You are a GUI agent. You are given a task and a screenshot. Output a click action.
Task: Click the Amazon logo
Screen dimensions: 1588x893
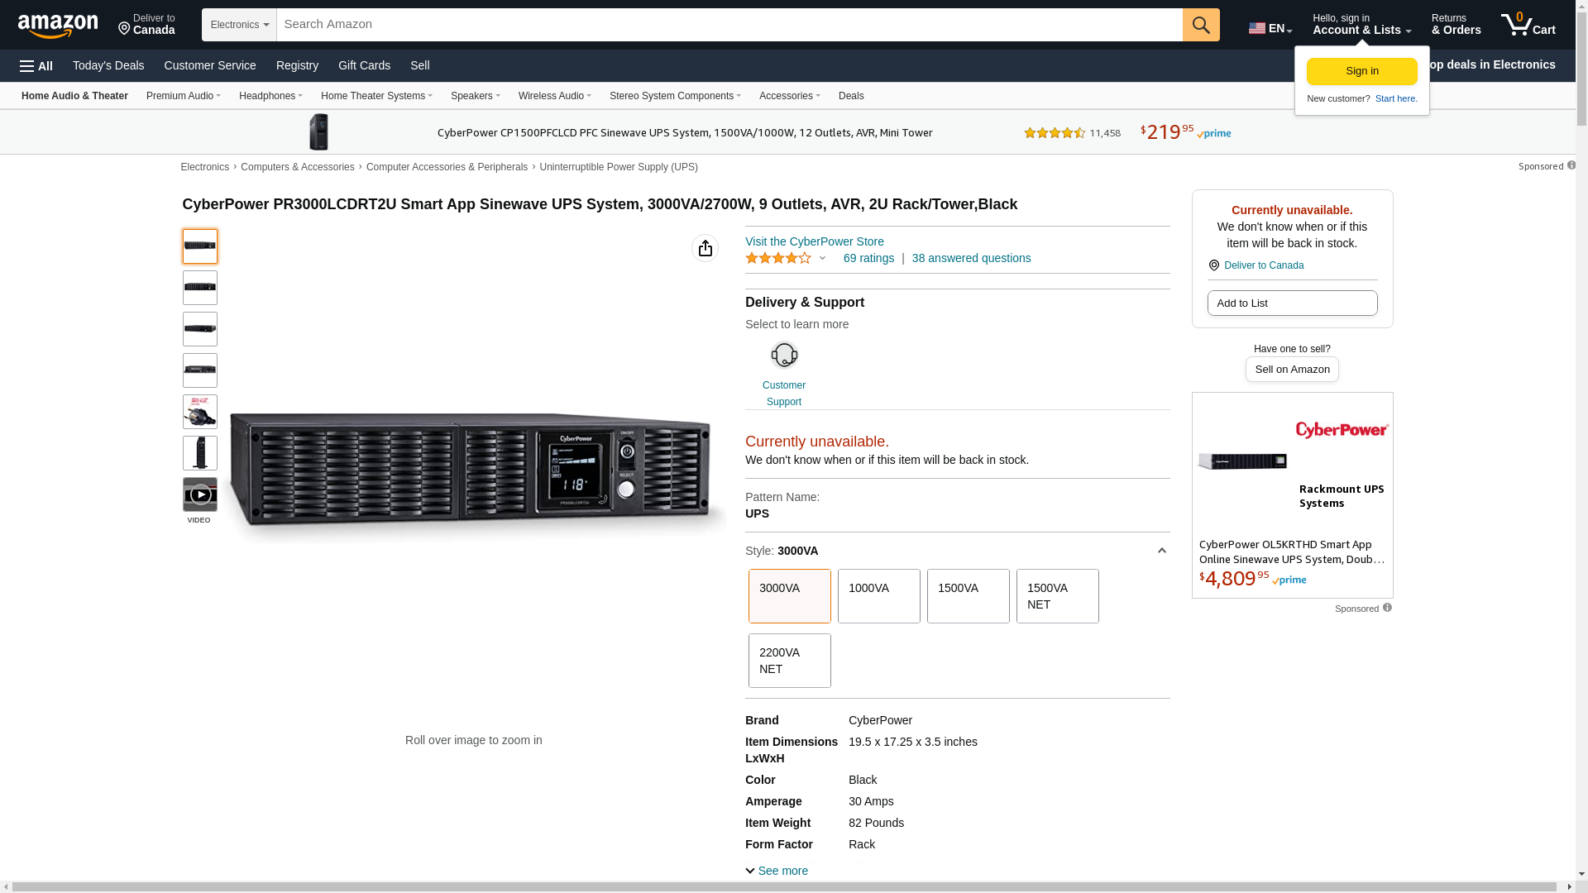point(58,26)
